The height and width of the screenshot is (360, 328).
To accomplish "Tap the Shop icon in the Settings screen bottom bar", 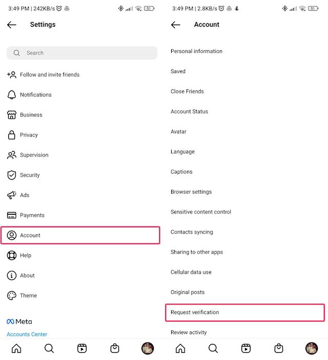I will click(115, 348).
